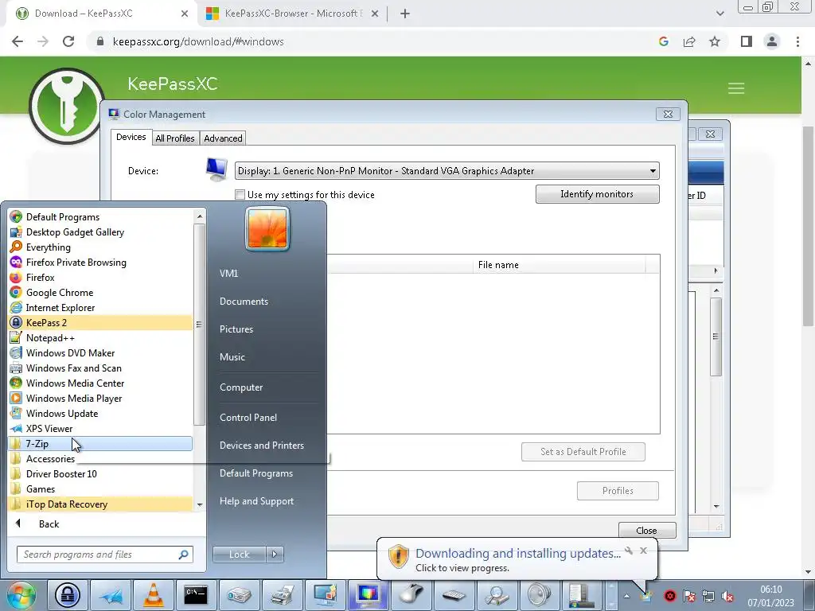Open Control Panel from Start menu

tap(248, 418)
